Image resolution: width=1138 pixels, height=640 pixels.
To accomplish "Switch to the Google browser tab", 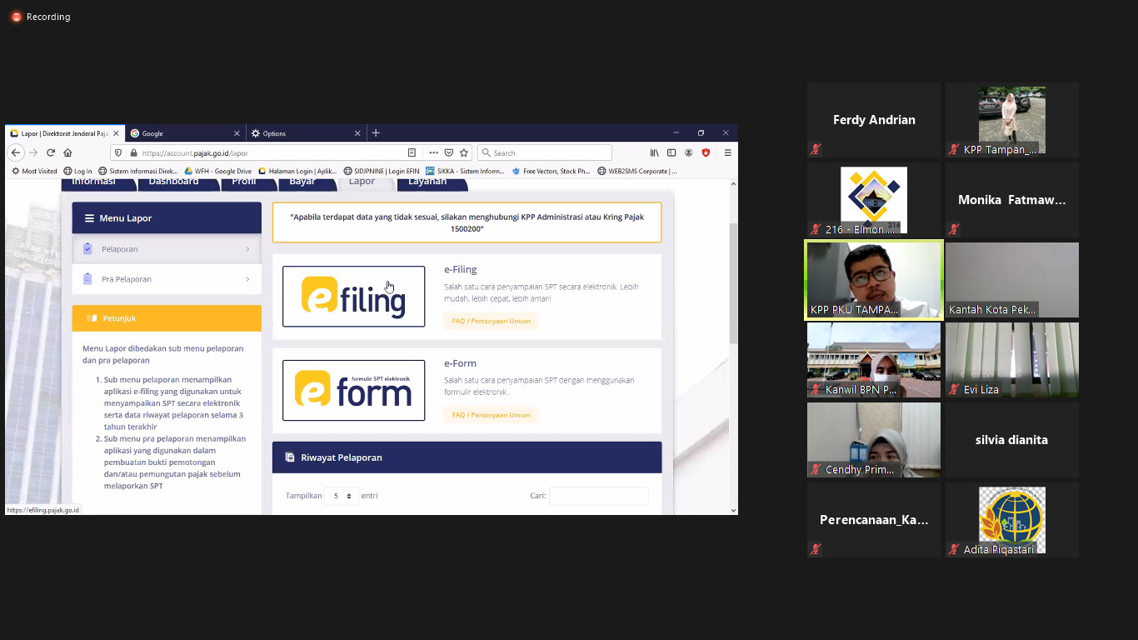I will [x=185, y=133].
